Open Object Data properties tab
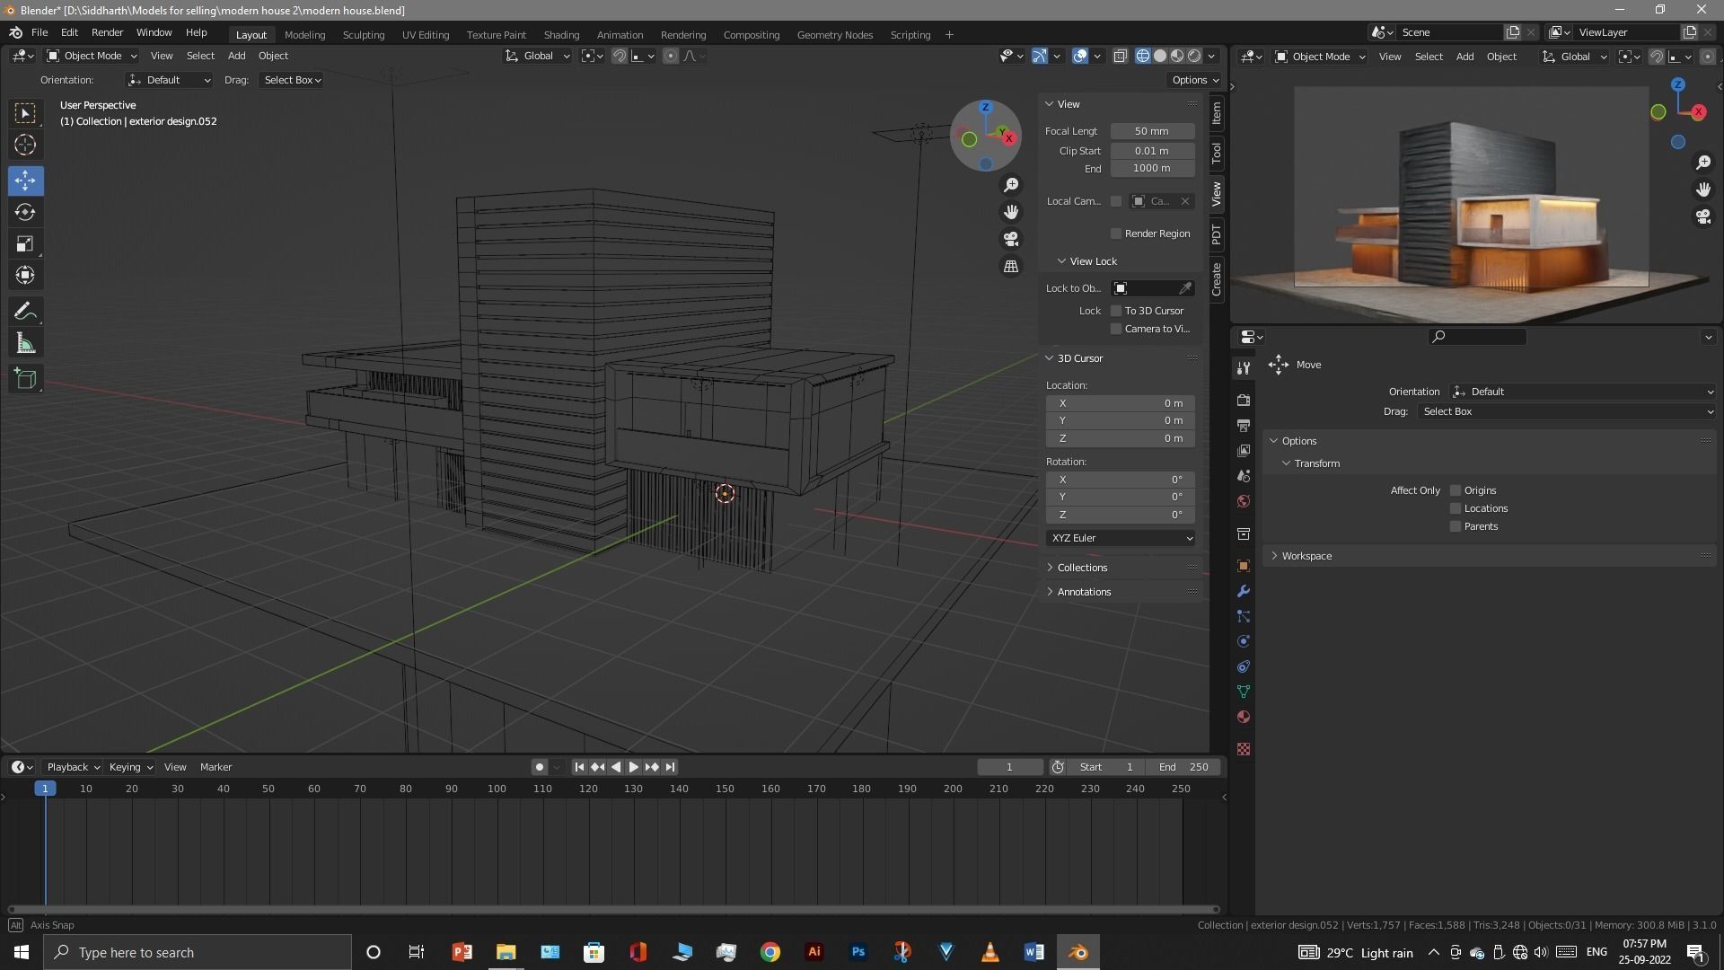The image size is (1724, 970). click(x=1244, y=692)
